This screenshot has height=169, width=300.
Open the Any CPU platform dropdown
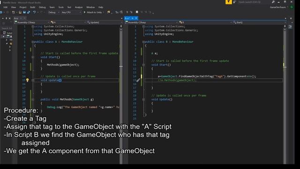[x=71, y=12]
